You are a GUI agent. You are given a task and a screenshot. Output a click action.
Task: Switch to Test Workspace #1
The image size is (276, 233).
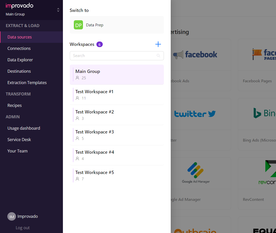[x=117, y=95]
